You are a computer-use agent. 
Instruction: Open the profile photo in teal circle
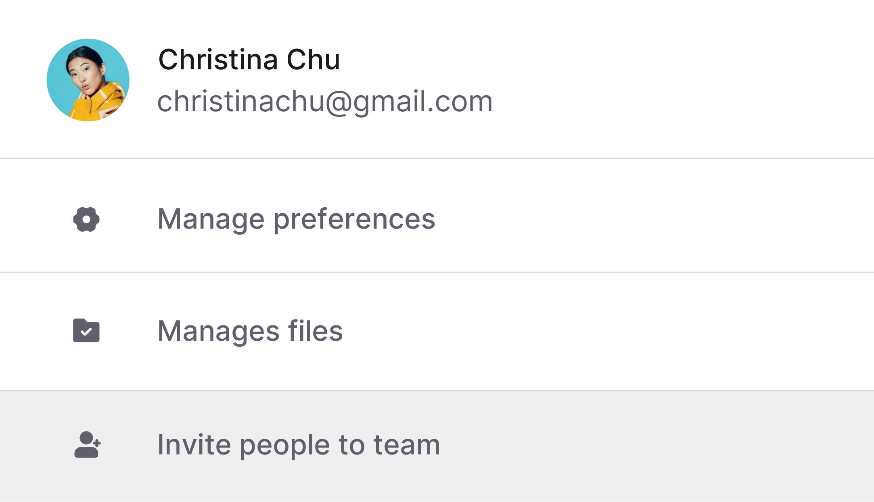(88, 80)
